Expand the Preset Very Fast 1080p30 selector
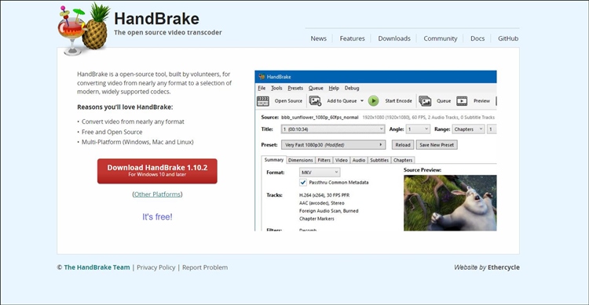The height and width of the screenshot is (305, 589). 334,145
